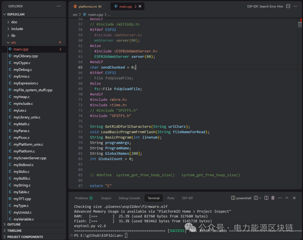This screenshot has height=240, width=303.
Task: Click the panel layout icon right of powershell
Action: point(256,198)
